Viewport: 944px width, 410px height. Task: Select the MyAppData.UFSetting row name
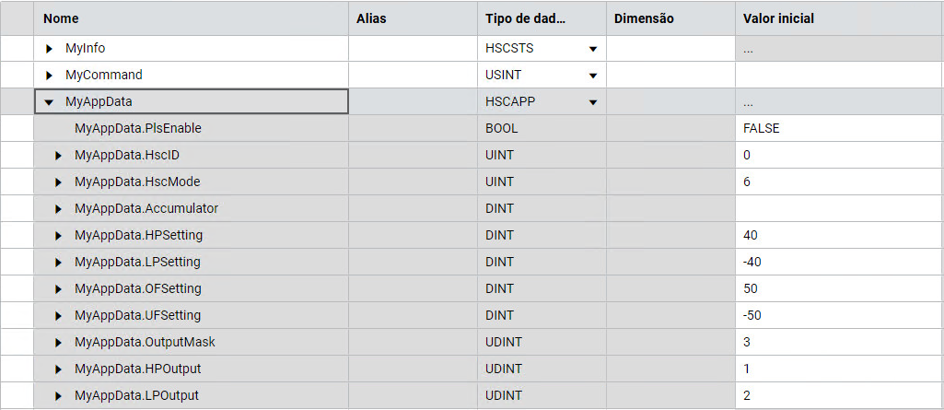point(137,315)
